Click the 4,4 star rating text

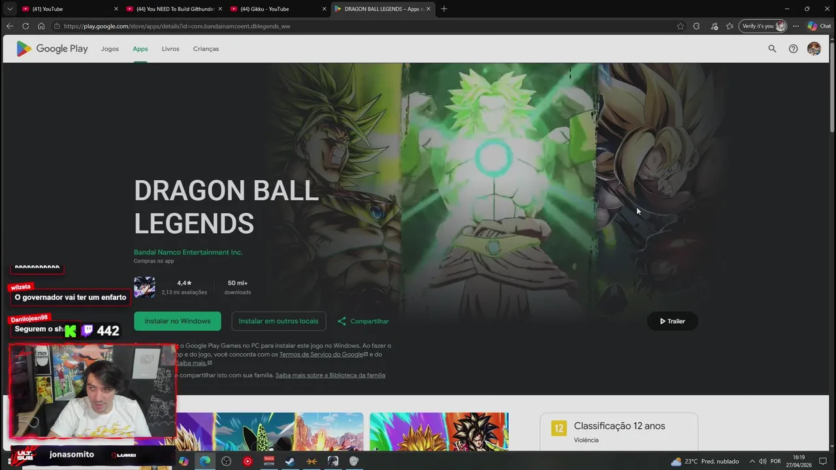tap(184, 283)
